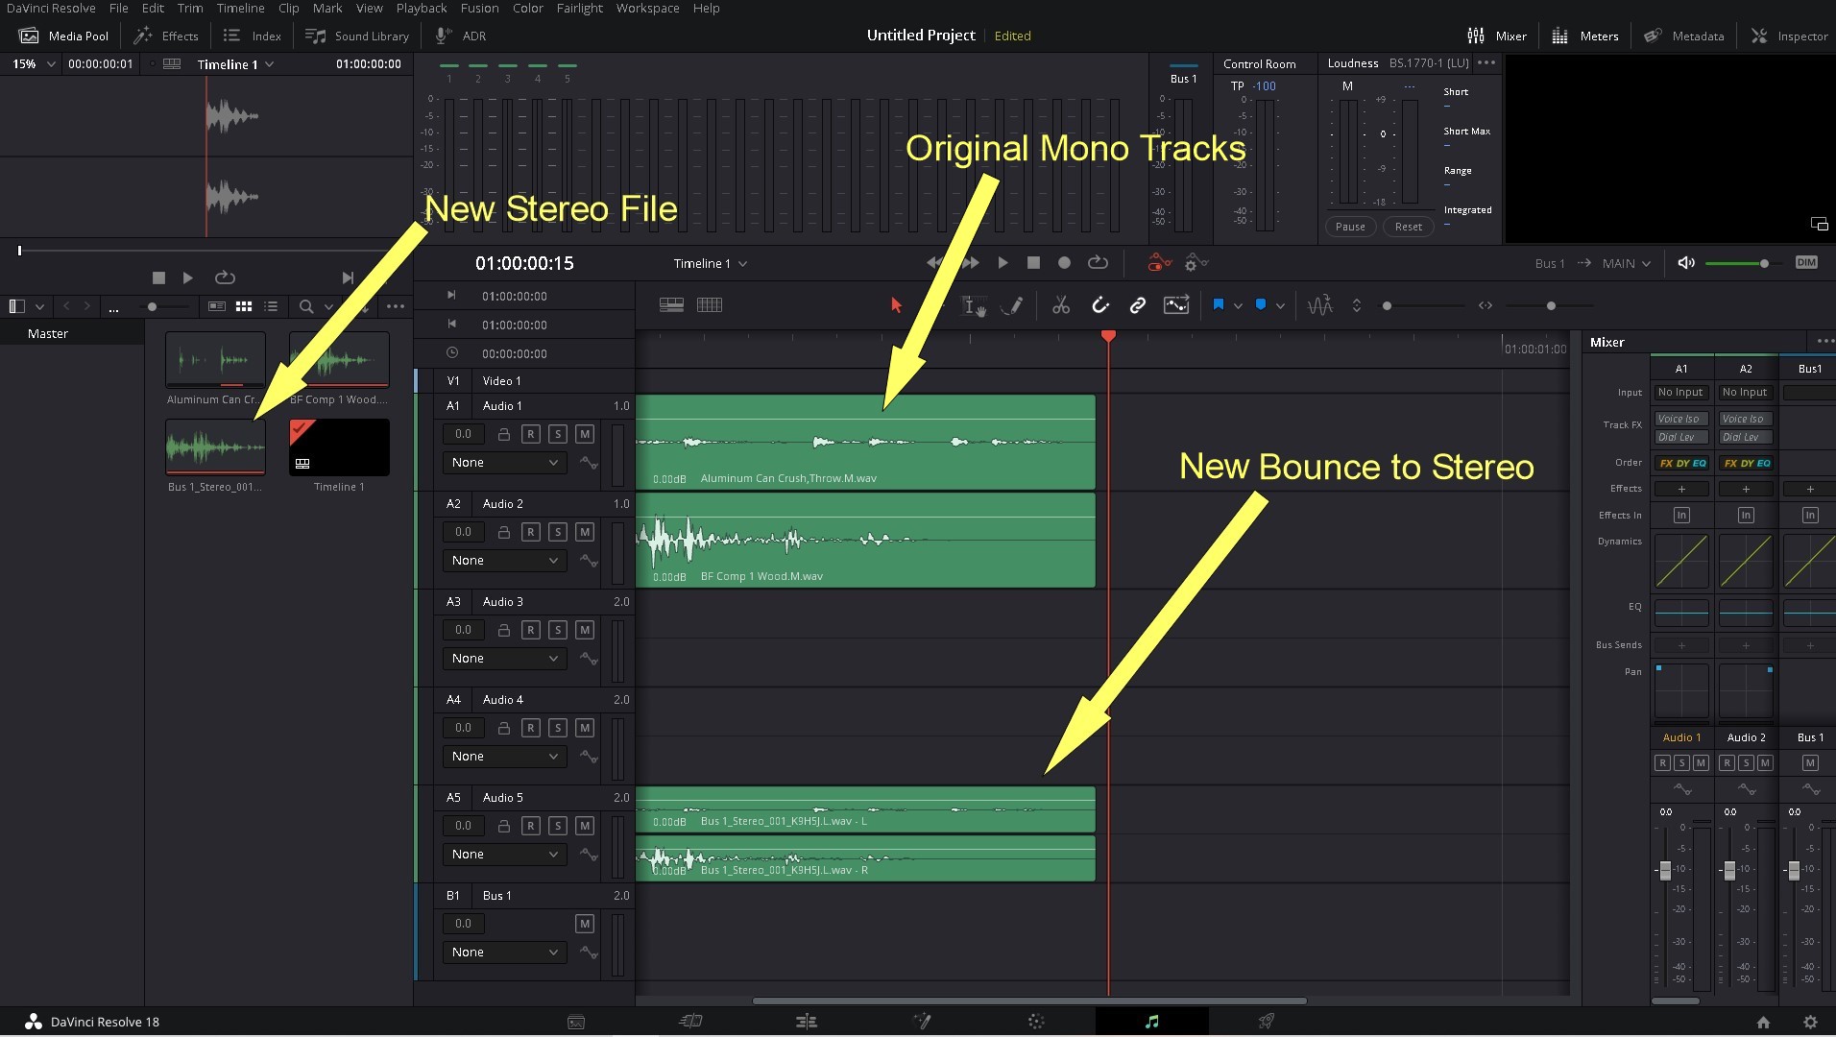The height and width of the screenshot is (1037, 1836).
Task: Open the File menu
Action: click(x=118, y=8)
